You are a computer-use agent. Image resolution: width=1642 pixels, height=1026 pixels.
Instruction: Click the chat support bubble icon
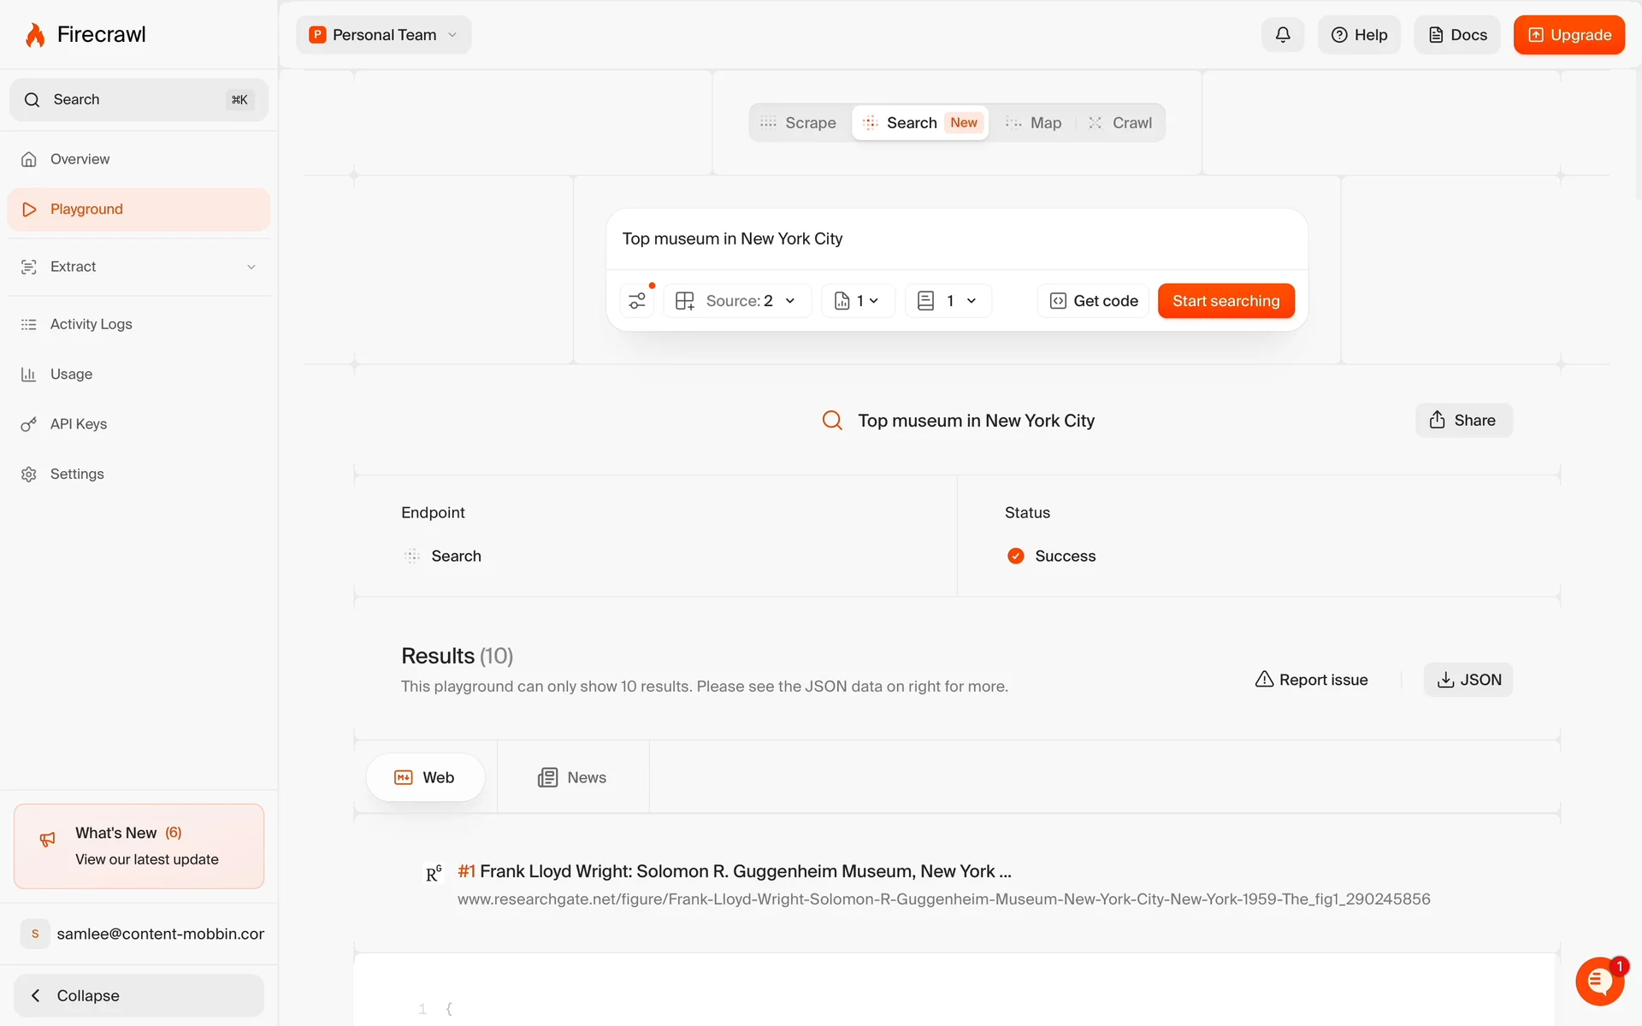[x=1599, y=981]
